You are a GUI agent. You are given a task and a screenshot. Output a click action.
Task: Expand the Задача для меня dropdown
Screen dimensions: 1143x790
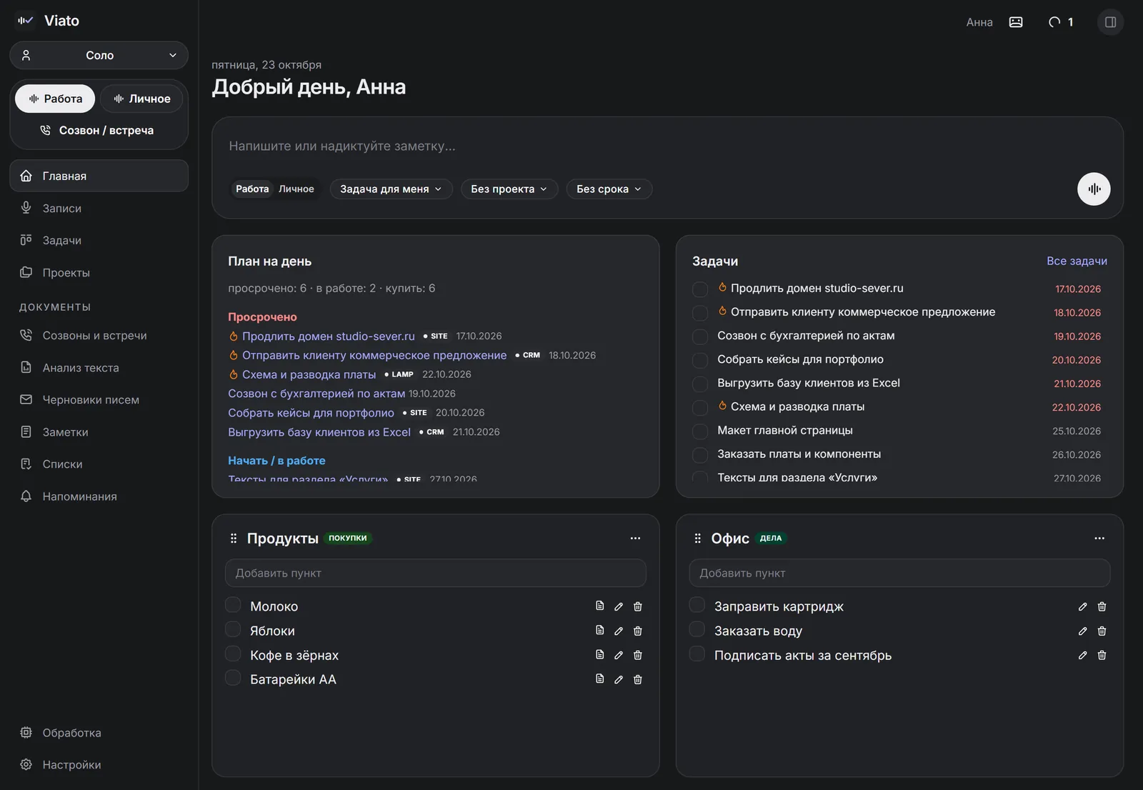point(391,189)
